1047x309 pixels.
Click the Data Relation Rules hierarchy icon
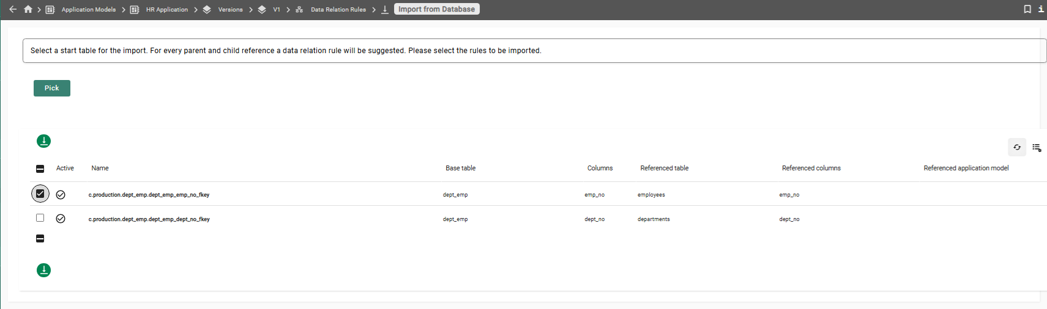[x=299, y=10]
